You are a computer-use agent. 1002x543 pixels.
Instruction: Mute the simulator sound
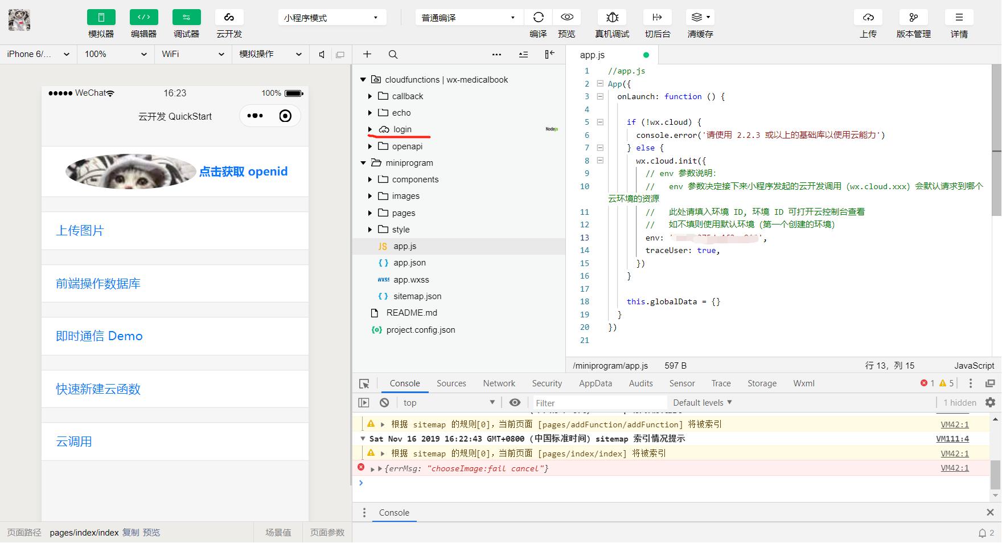coord(322,54)
